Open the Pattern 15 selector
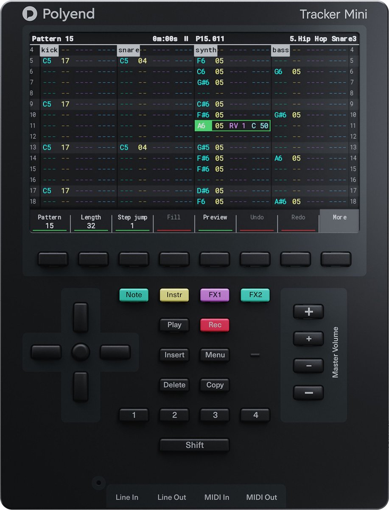The height and width of the screenshot is (510, 389). [50, 220]
